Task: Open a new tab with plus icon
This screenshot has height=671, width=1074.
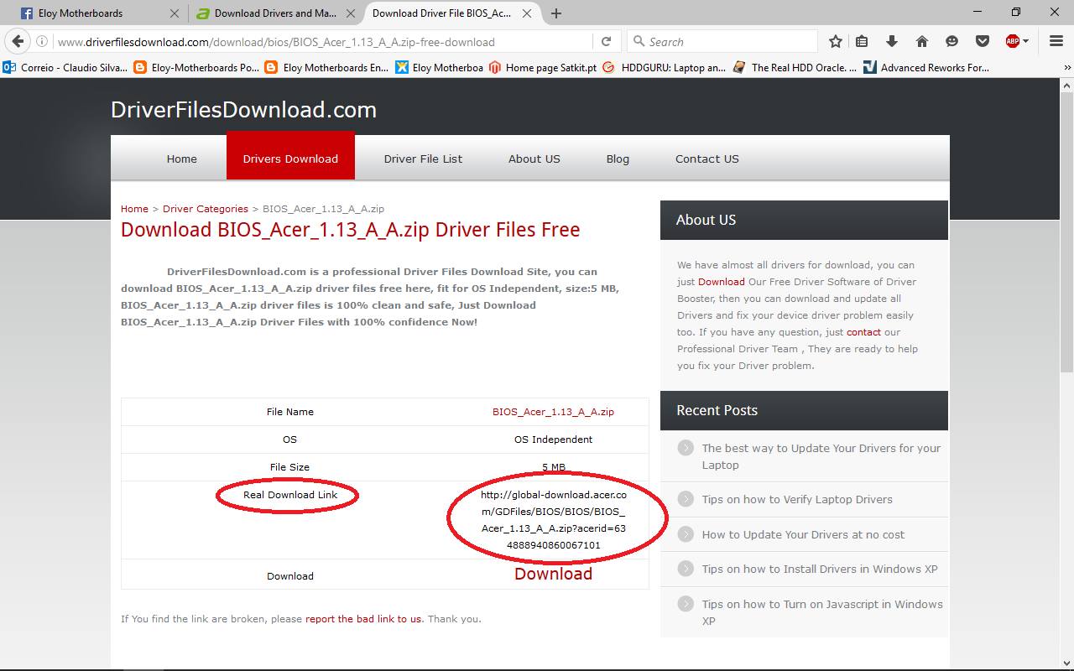Action: point(556,13)
